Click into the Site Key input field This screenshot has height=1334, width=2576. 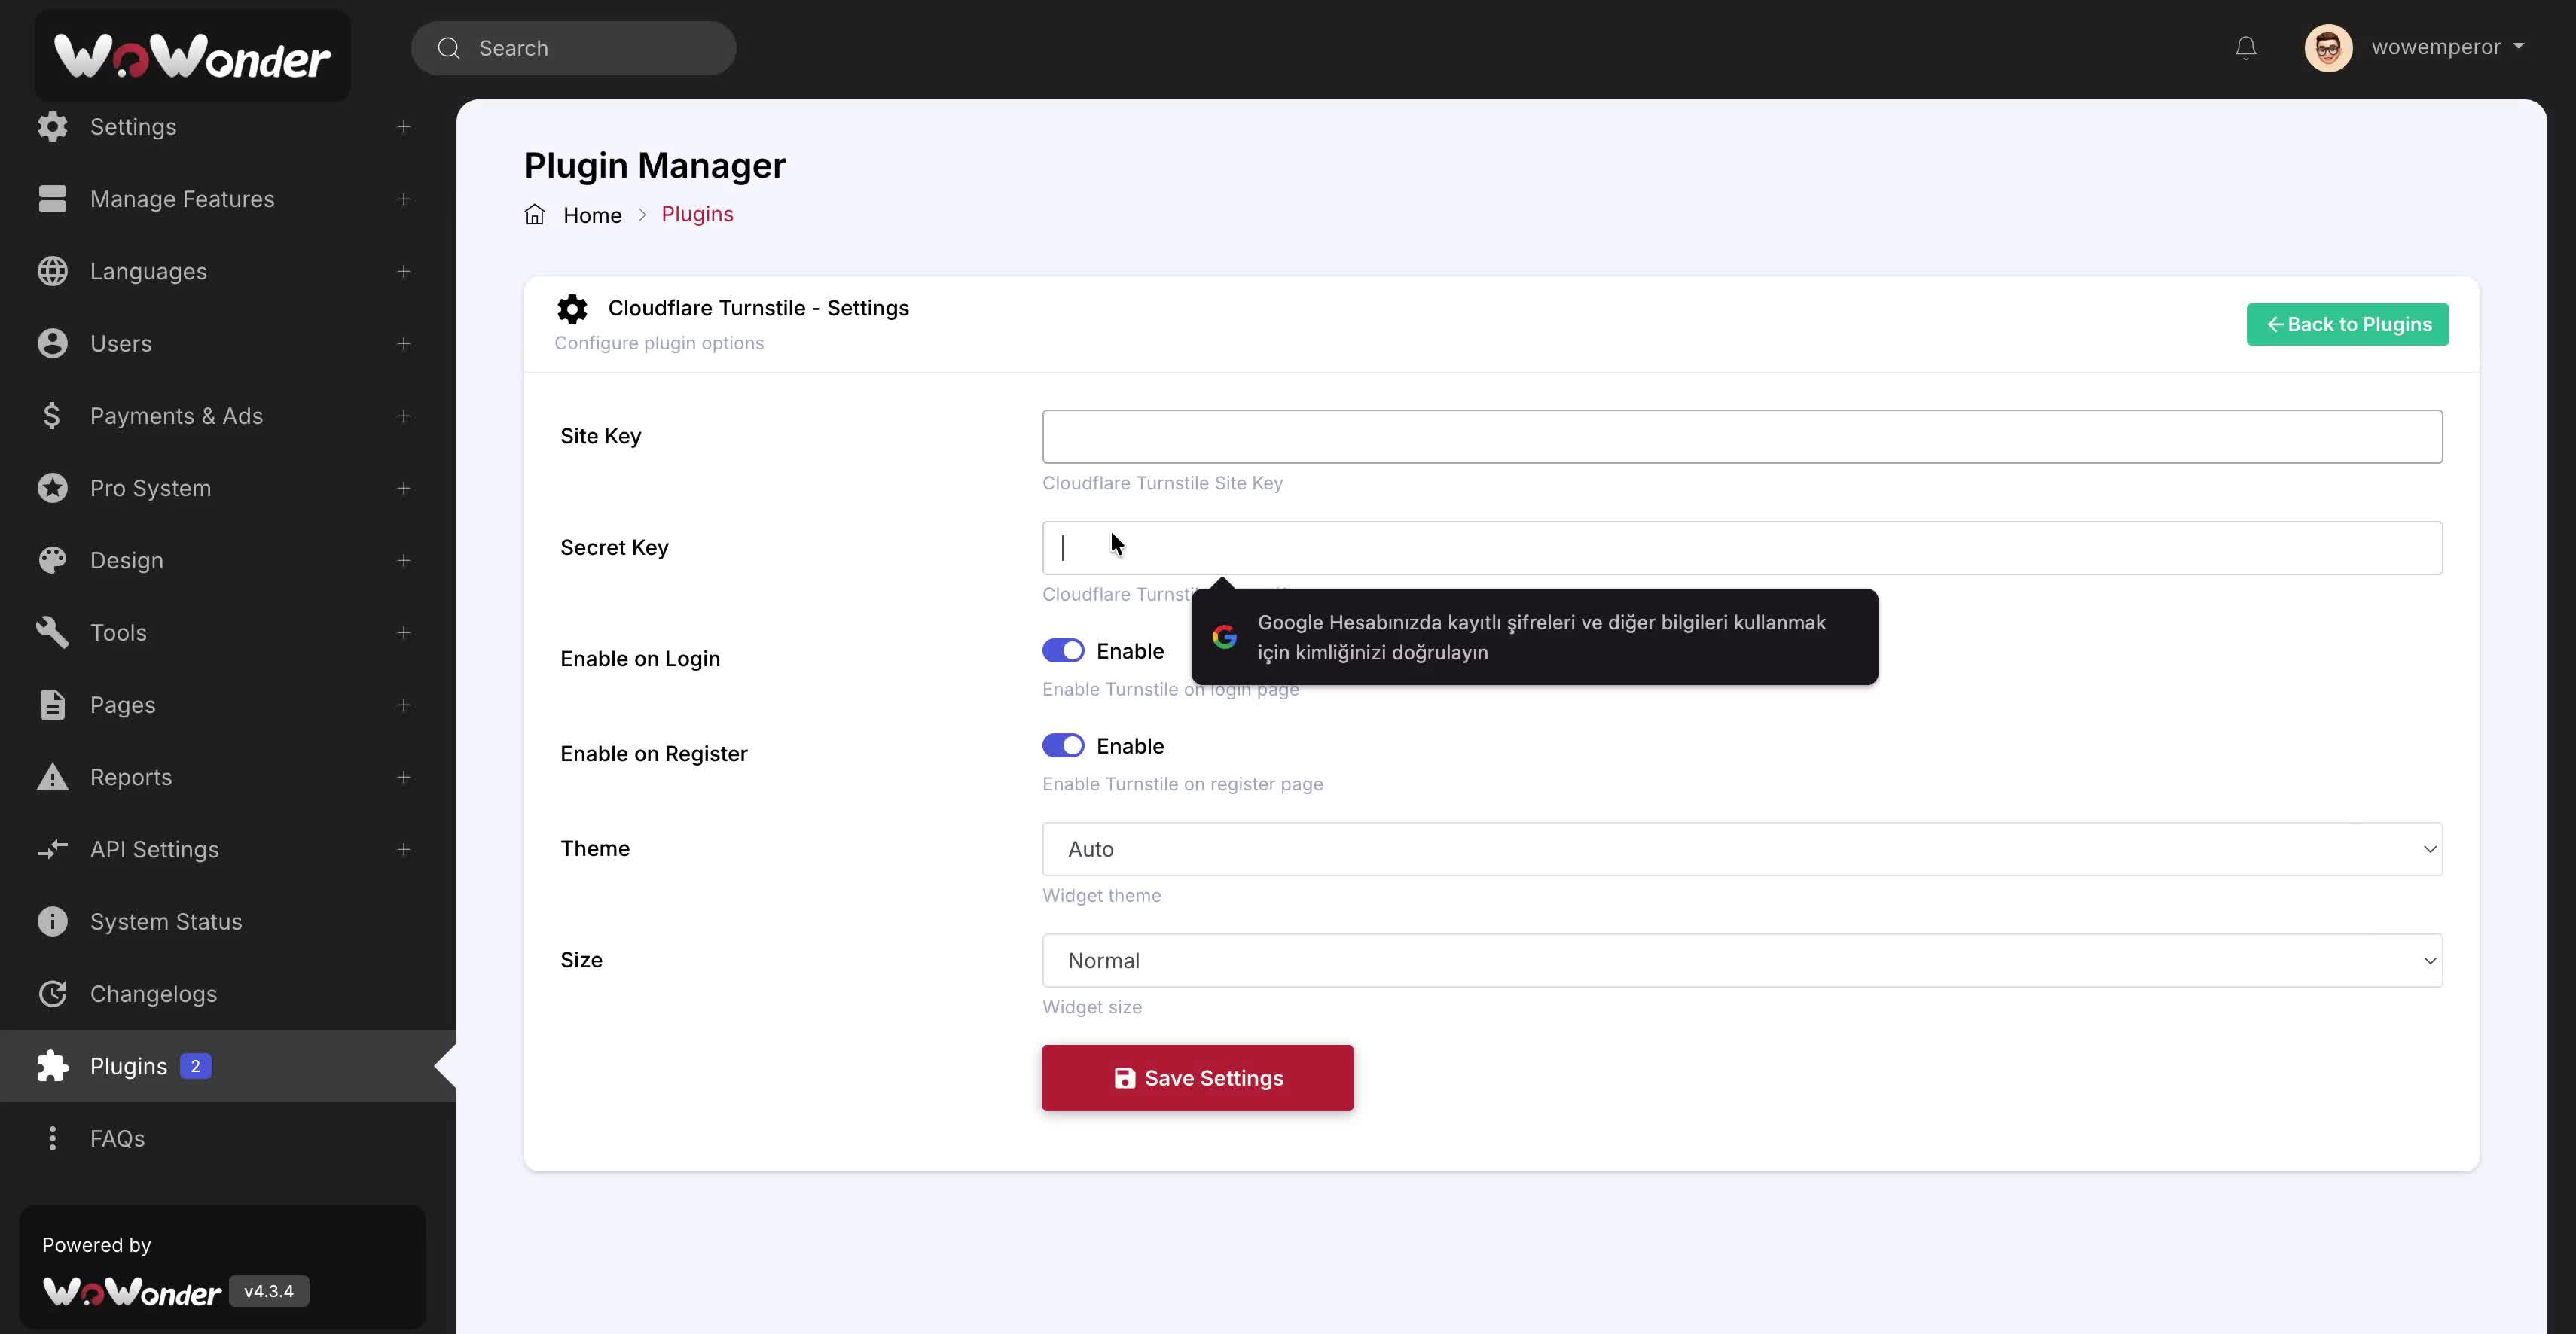[1741, 437]
